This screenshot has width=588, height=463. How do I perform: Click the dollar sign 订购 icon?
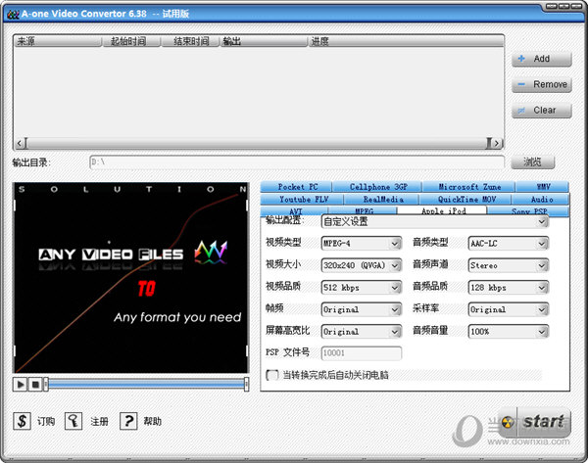coord(22,421)
